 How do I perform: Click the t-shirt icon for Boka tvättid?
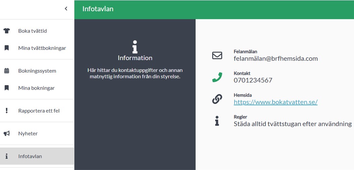click(6, 31)
